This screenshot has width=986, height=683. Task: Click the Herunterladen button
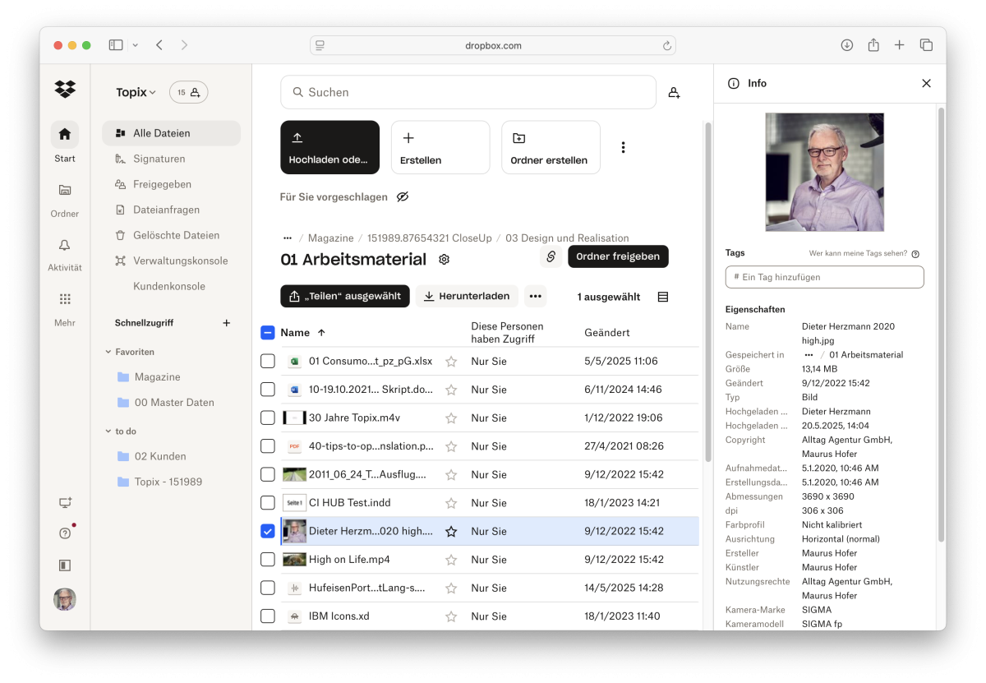tap(467, 297)
